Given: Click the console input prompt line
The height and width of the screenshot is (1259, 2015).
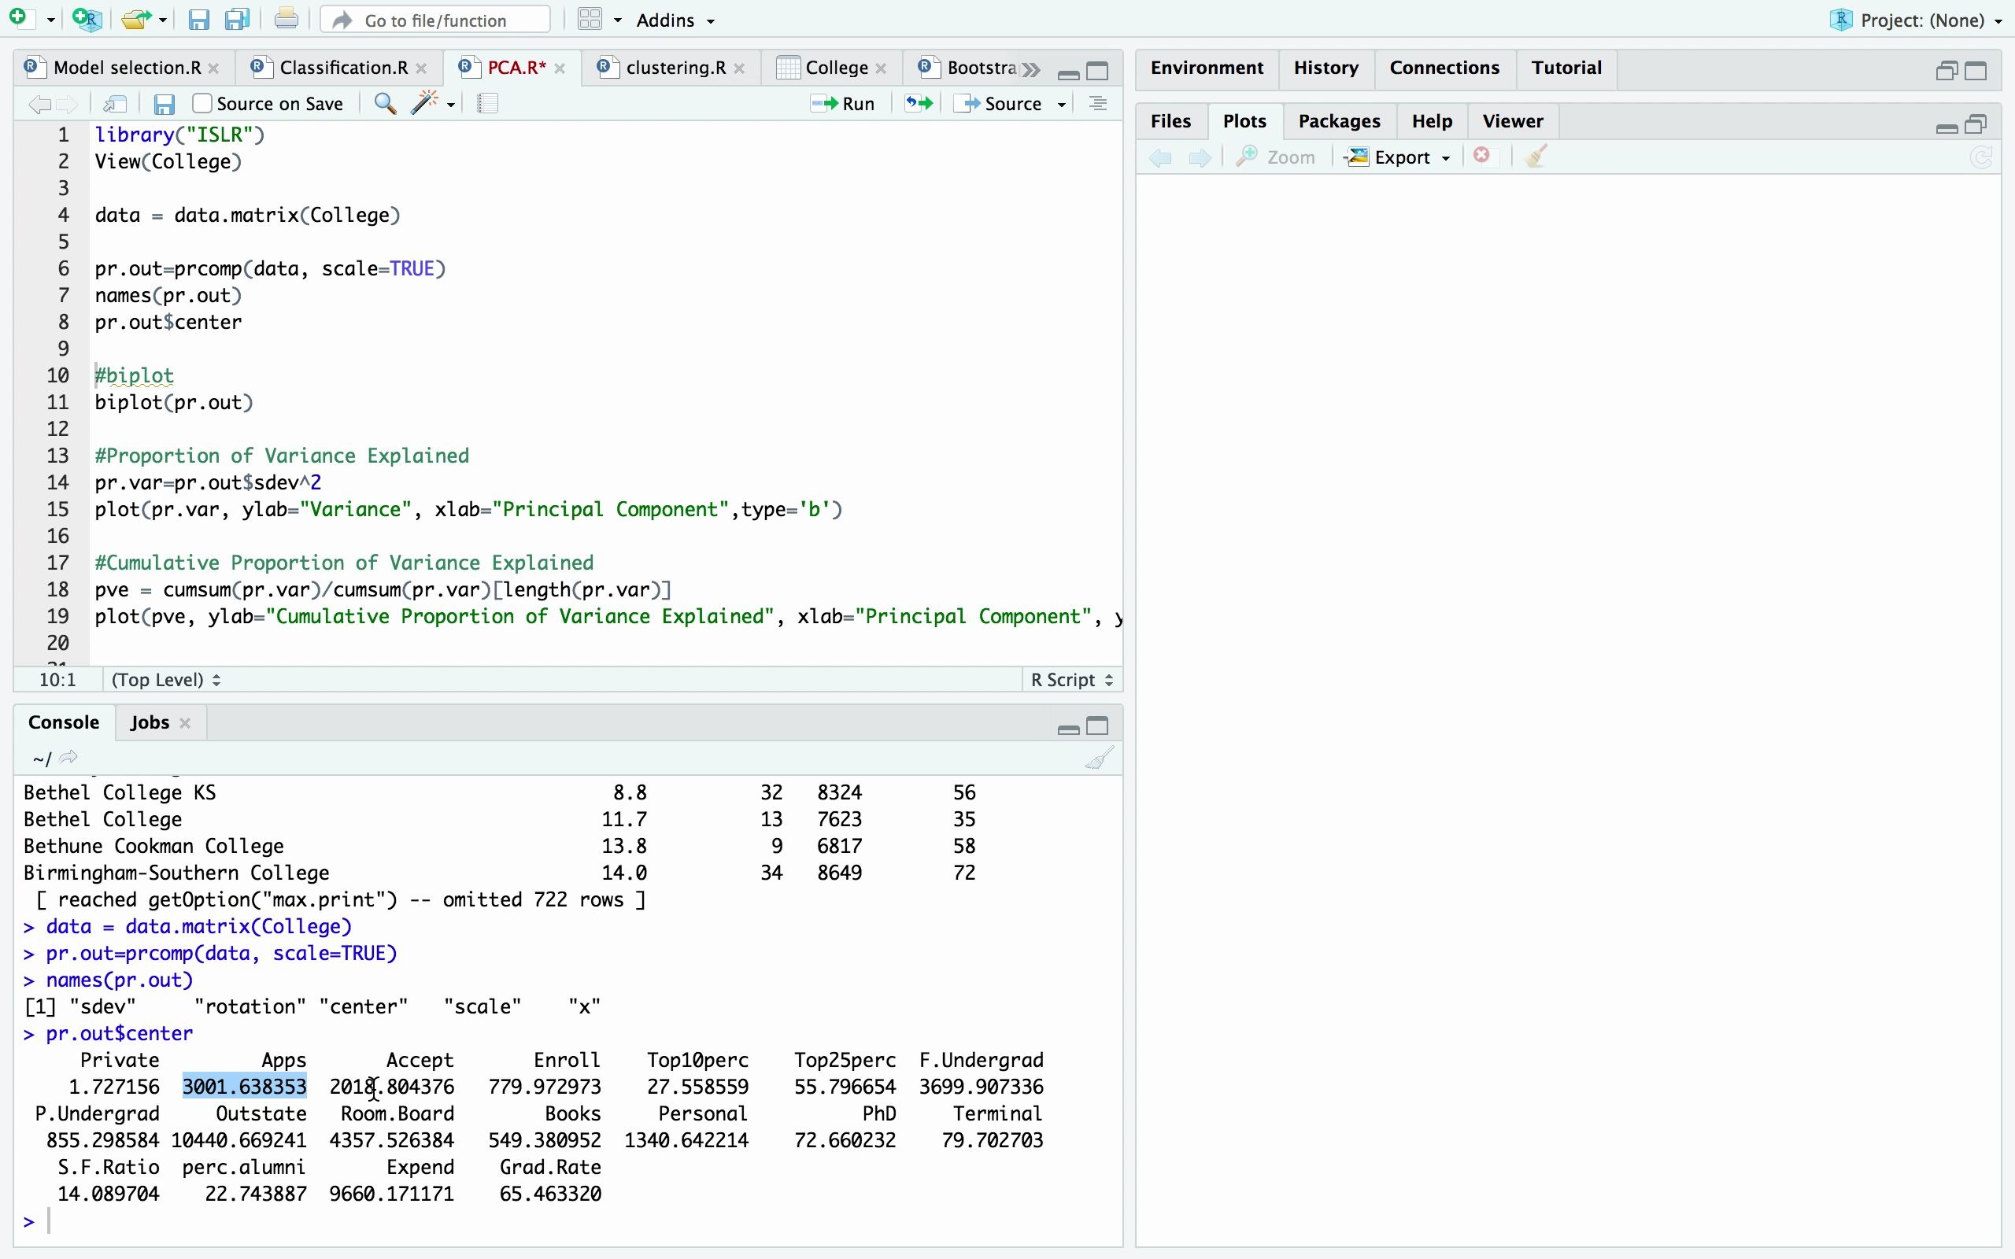Looking at the screenshot, I should [x=566, y=1221].
